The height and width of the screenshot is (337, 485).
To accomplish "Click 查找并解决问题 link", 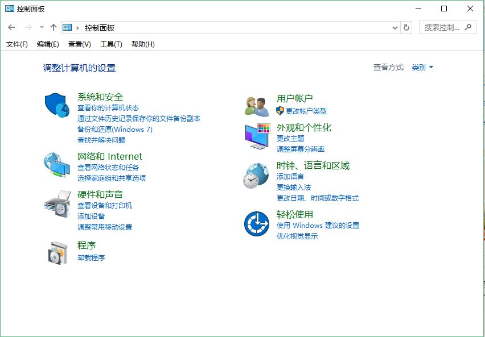I will (x=101, y=140).
